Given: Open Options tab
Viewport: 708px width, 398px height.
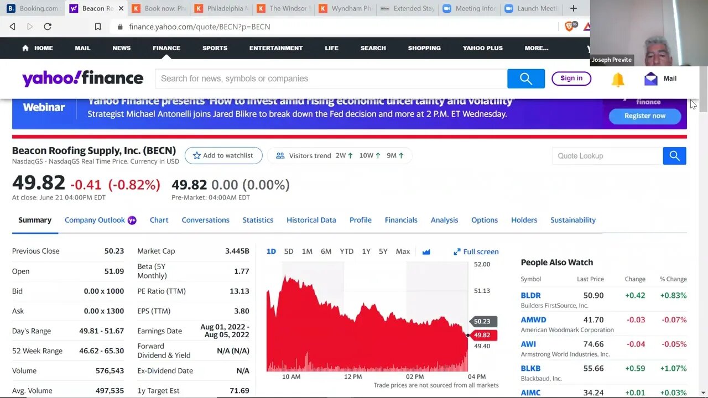Looking at the screenshot, I should (485, 220).
